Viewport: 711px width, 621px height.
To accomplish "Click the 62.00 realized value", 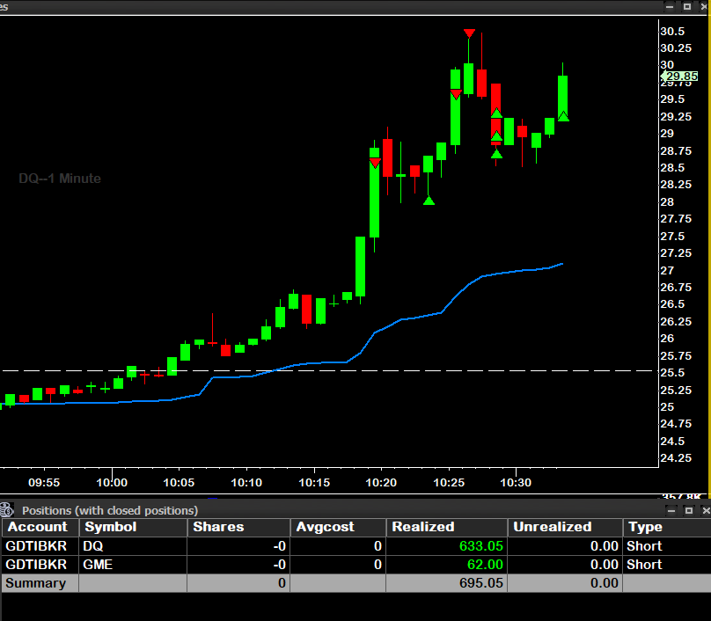I will (485, 565).
